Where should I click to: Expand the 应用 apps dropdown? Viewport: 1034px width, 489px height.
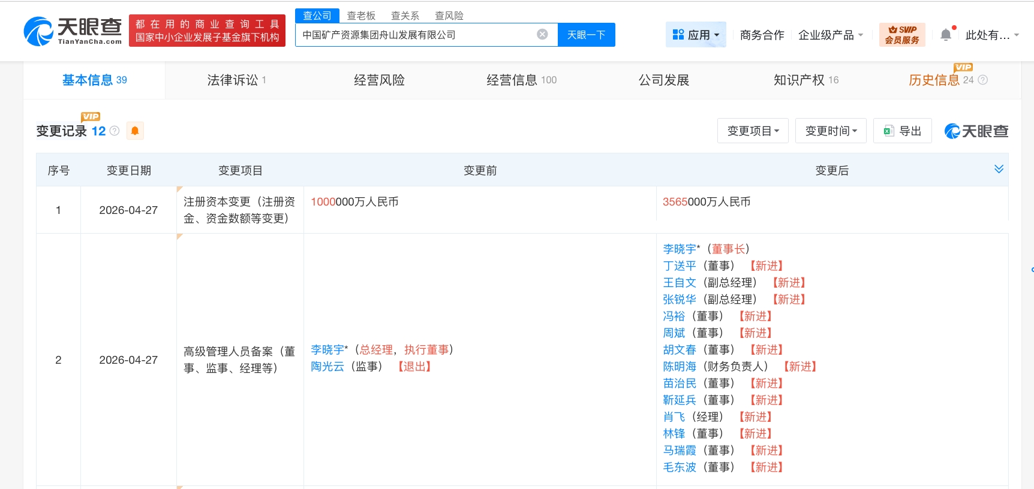[x=696, y=35]
